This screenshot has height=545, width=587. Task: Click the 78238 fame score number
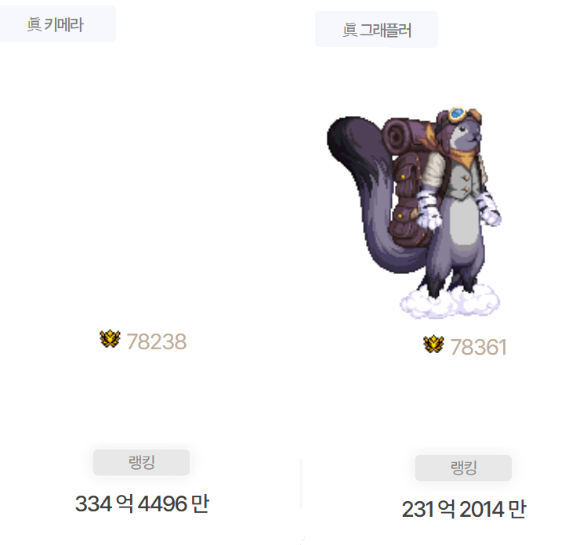(x=157, y=341)
